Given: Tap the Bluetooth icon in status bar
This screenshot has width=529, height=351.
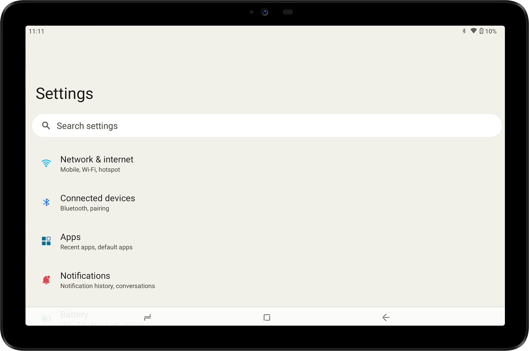Looking at the screenshot, I should point(464,31).
